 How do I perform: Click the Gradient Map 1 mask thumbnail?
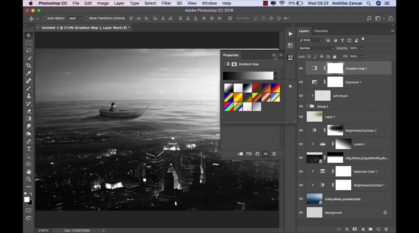click(335, 68)
